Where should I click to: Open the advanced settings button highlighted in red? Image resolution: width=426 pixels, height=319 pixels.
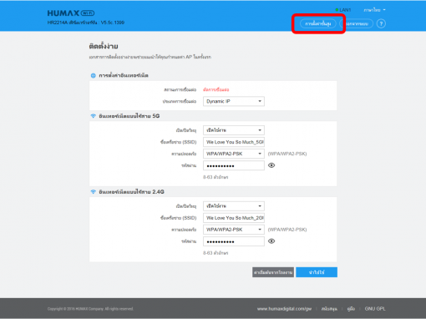(x=318, y=23)
